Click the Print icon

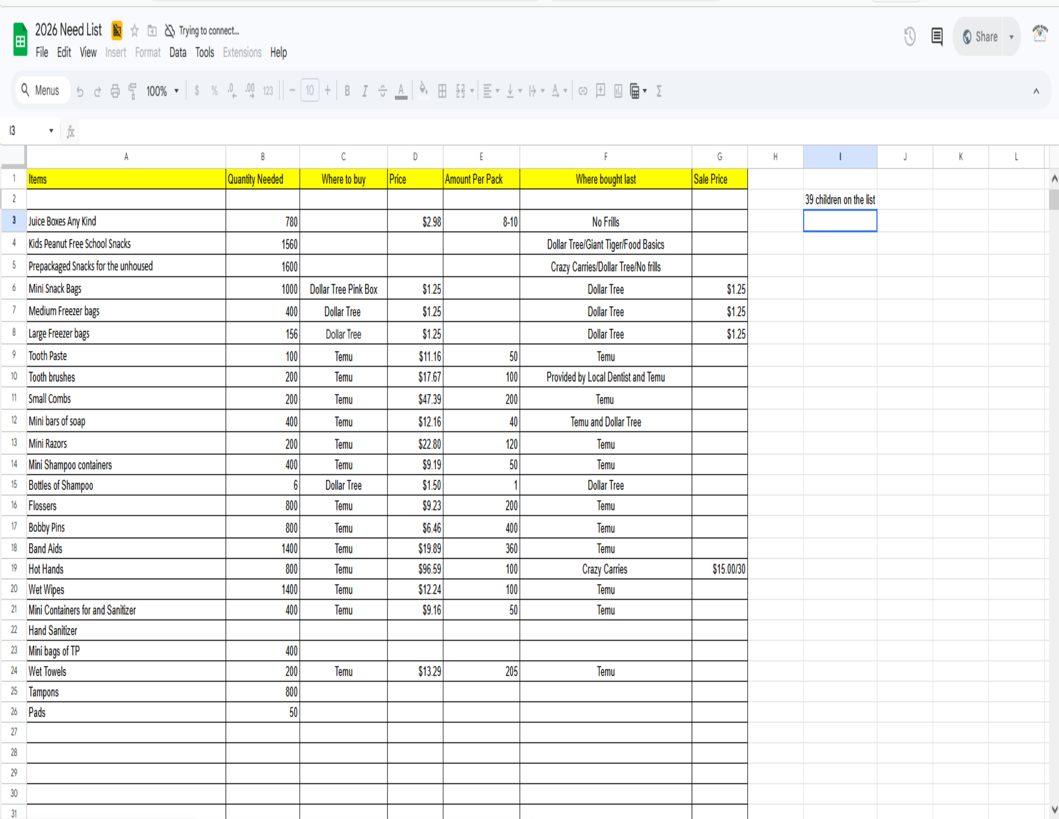pyautogui.click(x=115, y=91)
